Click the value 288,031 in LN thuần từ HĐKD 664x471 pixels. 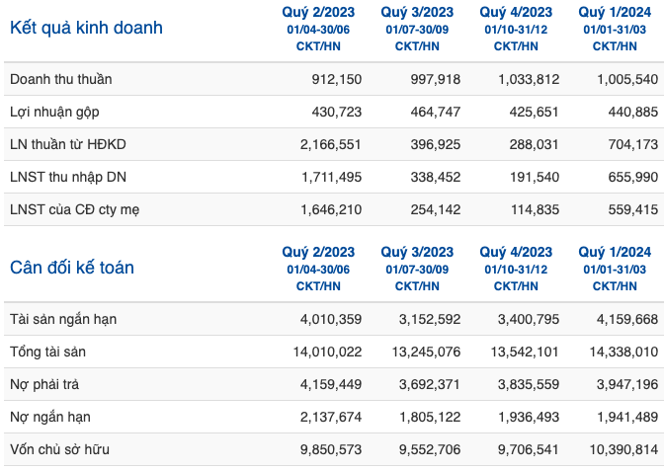[x=534, y=144]
